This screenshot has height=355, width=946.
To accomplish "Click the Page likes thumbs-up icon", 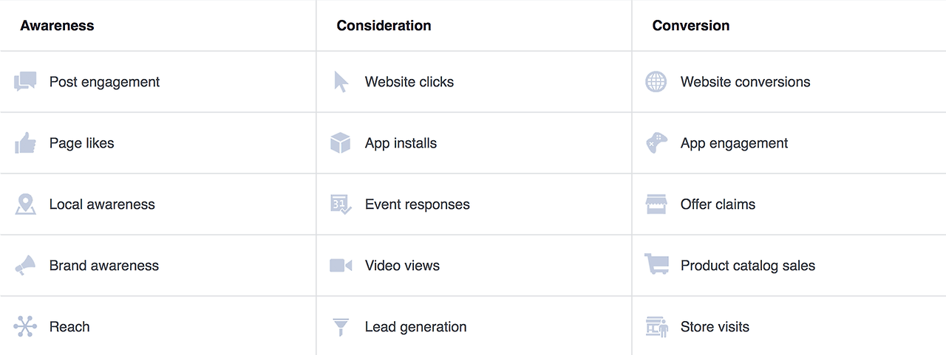I will coord(25,143).
